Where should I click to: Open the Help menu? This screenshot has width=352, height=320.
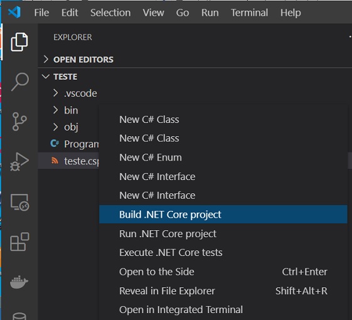[x=291, y=13]
